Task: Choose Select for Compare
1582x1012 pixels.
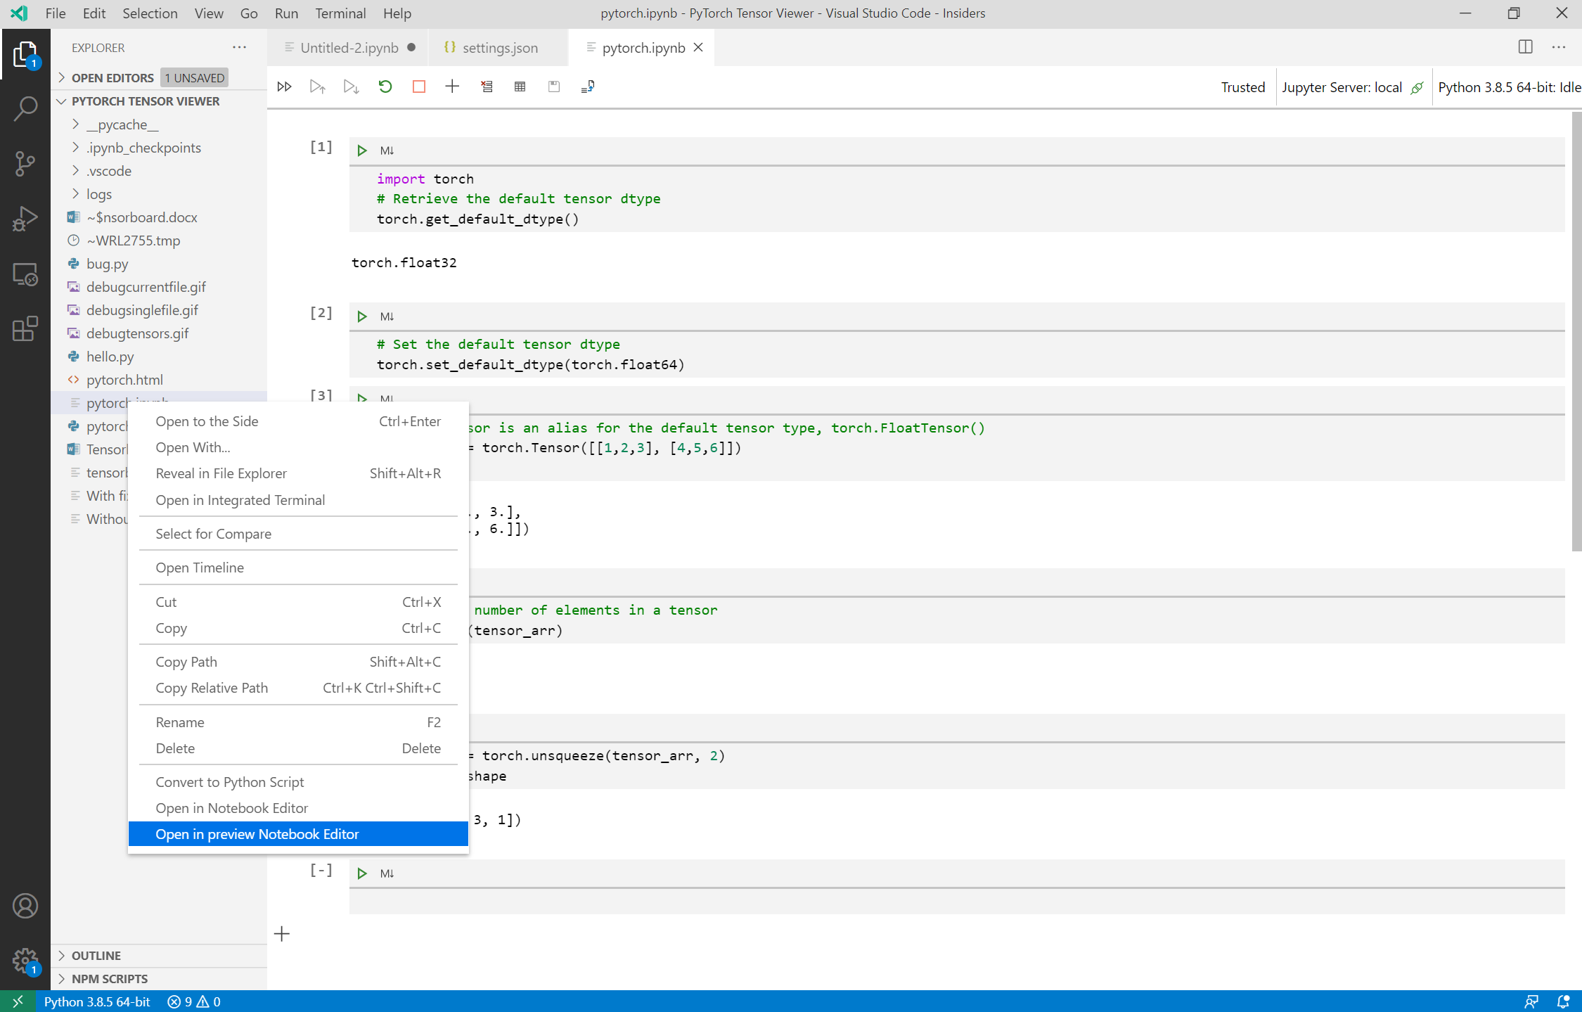Action: click(x=298, y=534)
